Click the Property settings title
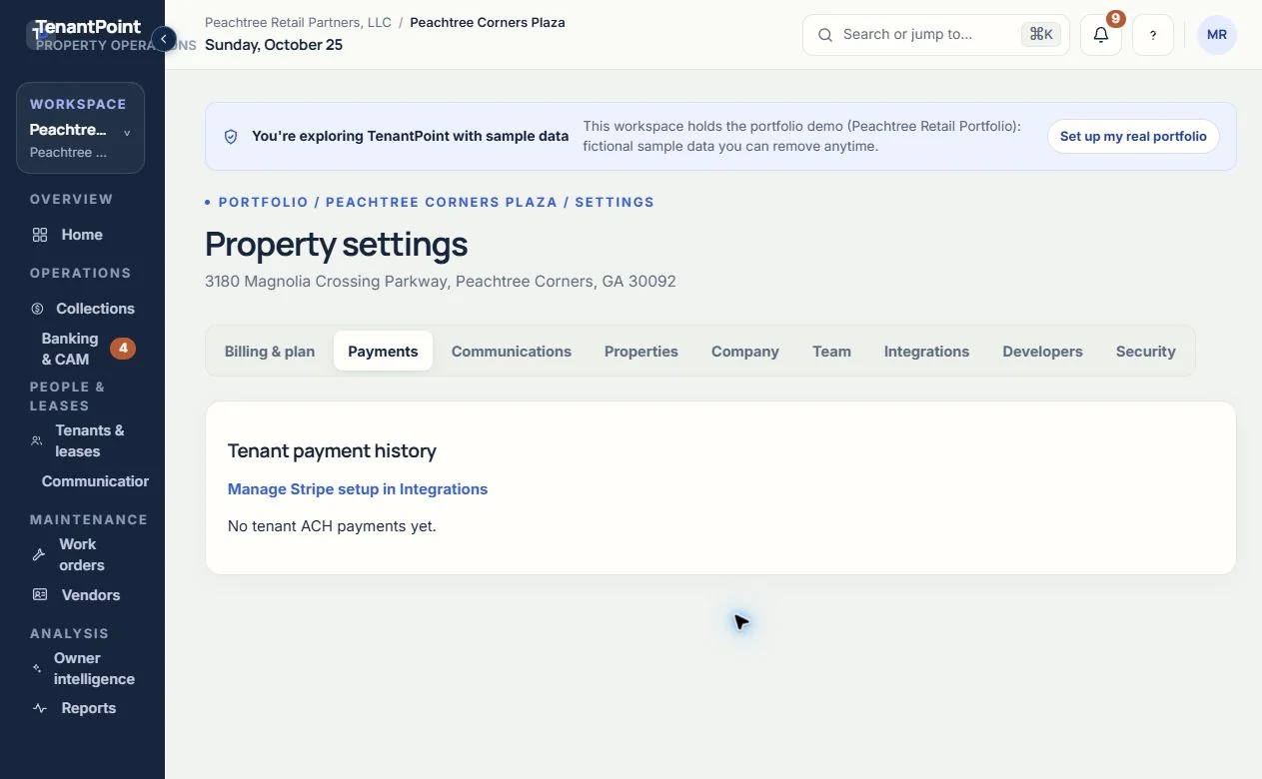The width and height of the screenshot is (1262, 779). pyautogui.click(x=336, y=244)
